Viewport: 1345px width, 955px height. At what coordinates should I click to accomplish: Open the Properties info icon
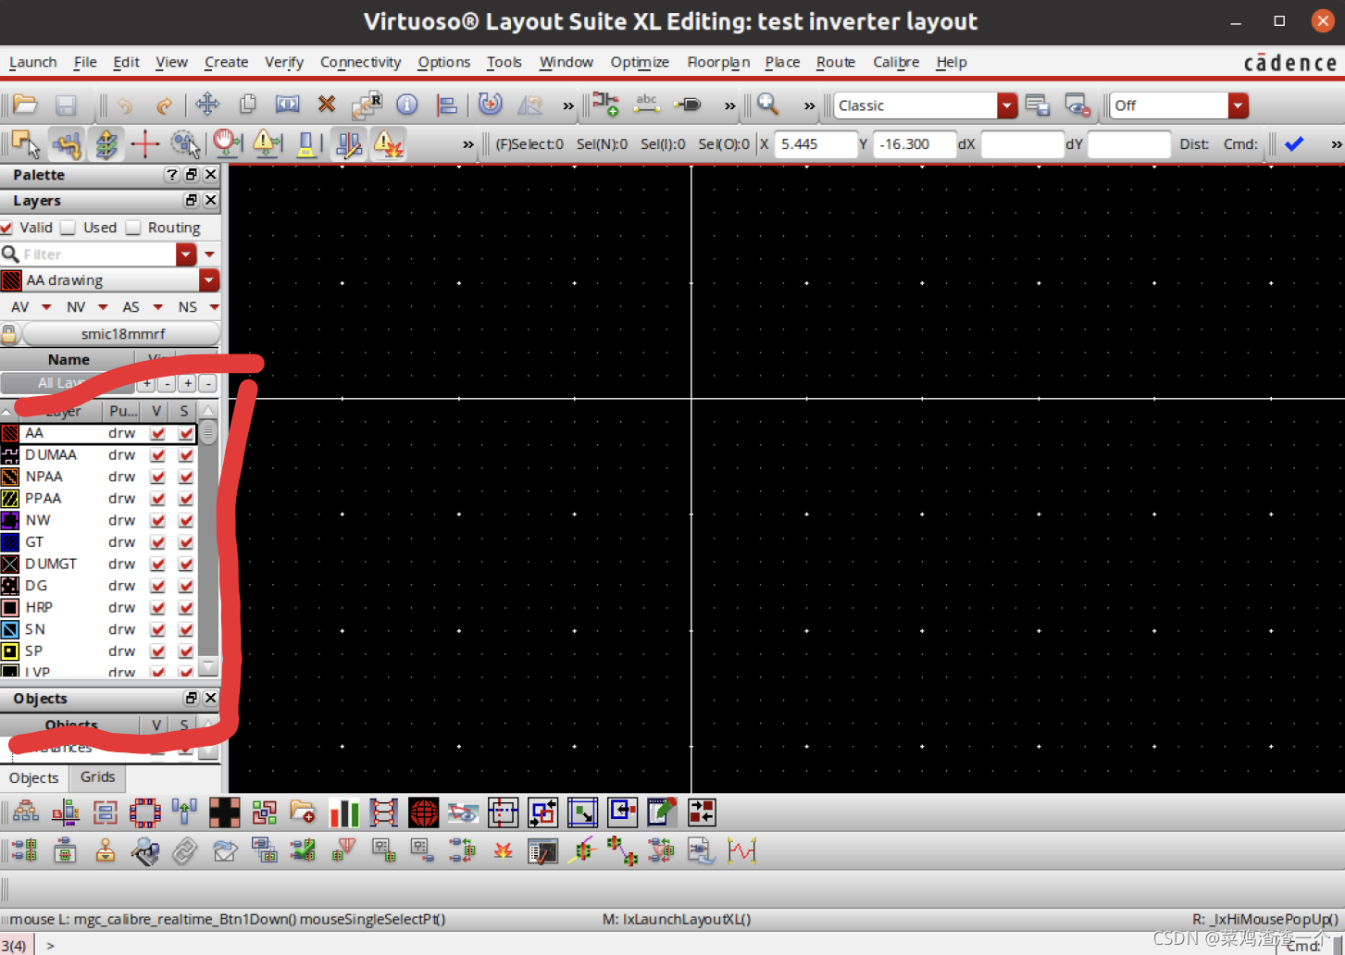click(x=407, y=105)
